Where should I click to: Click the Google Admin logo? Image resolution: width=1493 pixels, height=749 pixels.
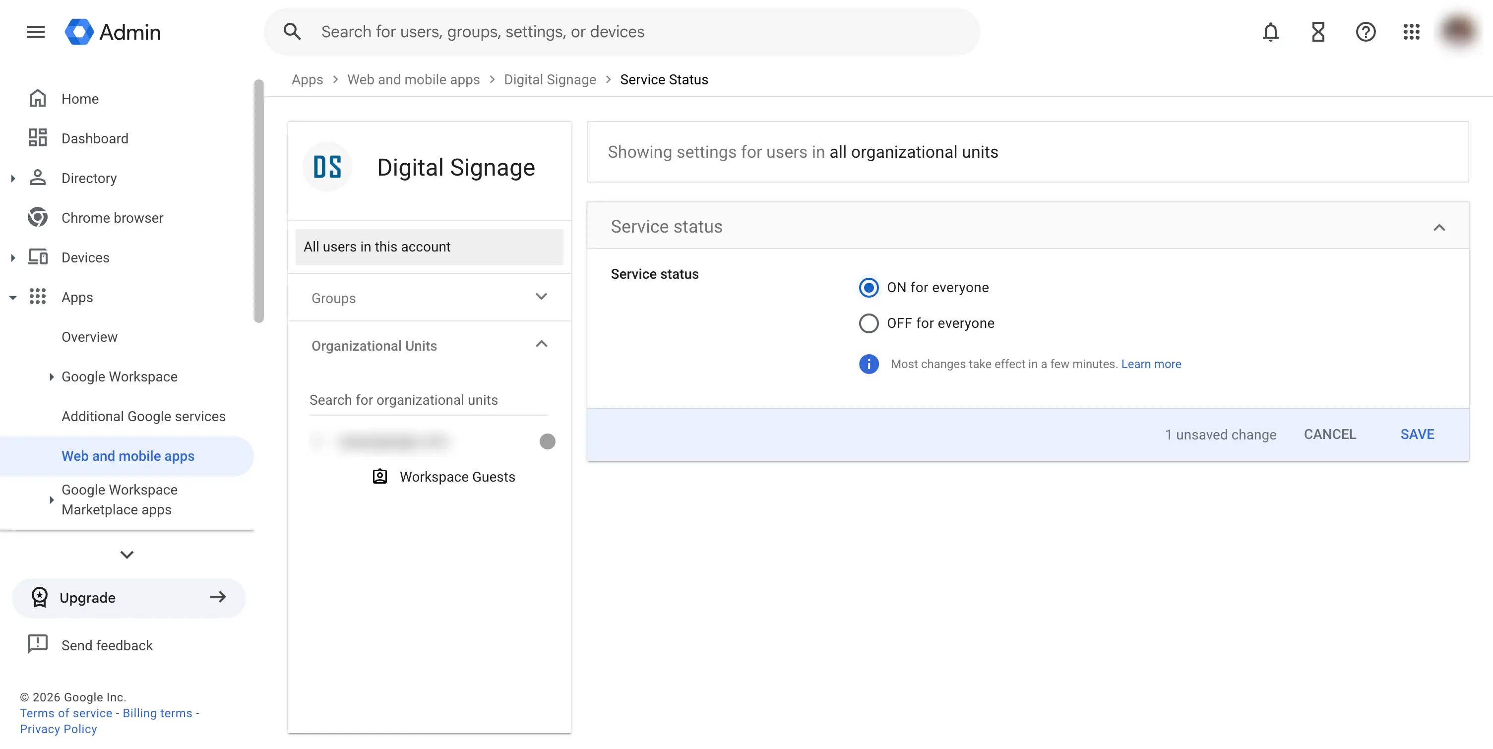113,32
